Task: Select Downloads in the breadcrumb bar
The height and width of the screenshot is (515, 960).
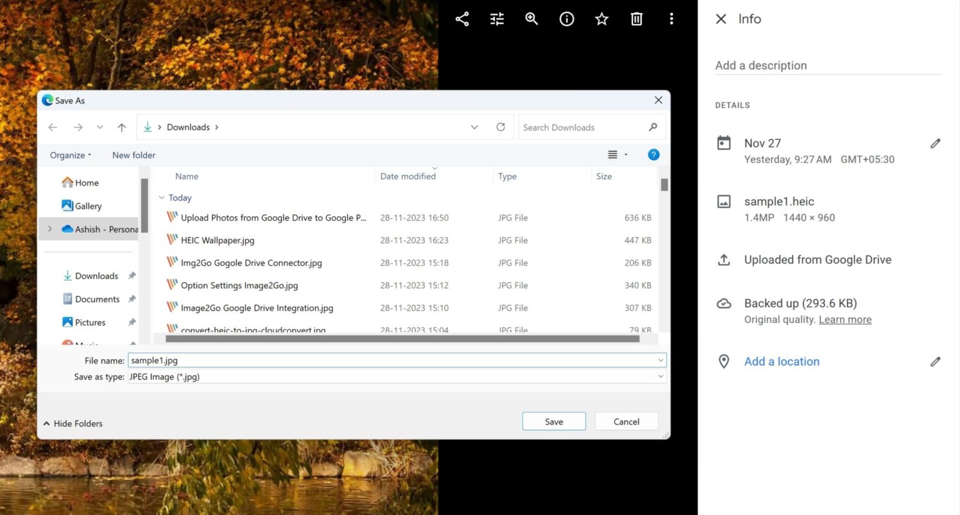Action: point(187,127)
